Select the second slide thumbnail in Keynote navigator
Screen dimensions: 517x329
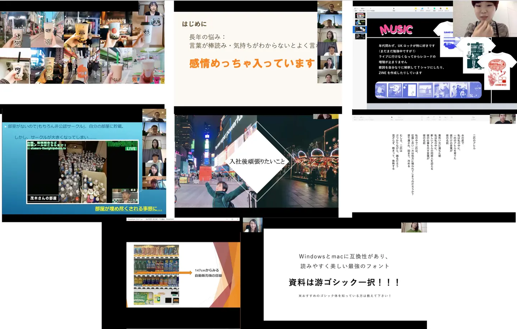tap(360, 22)
